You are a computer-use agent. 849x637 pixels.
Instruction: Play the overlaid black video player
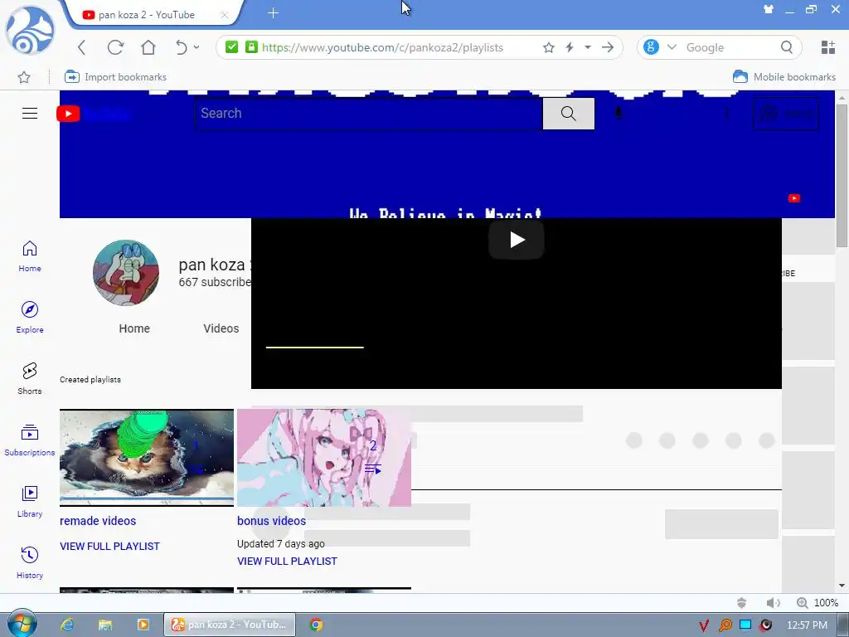point(517,240)
